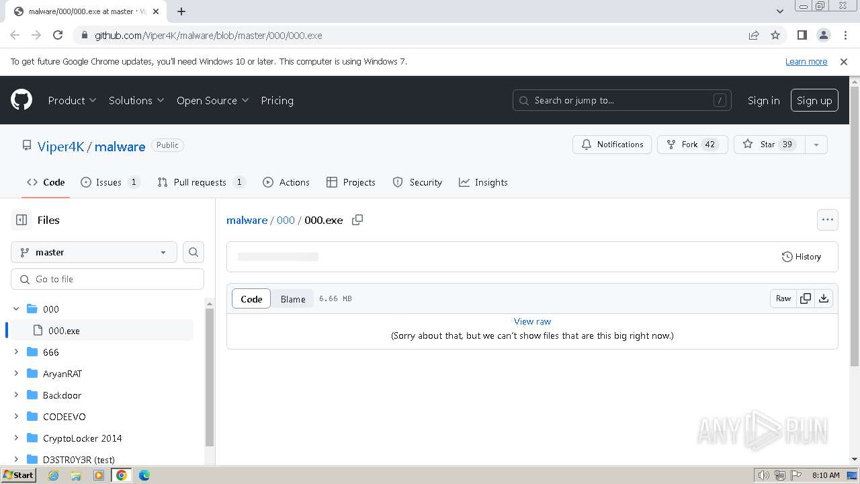Copy raw file contents icon
Screen dimensions: 860x484
[806, 298]
